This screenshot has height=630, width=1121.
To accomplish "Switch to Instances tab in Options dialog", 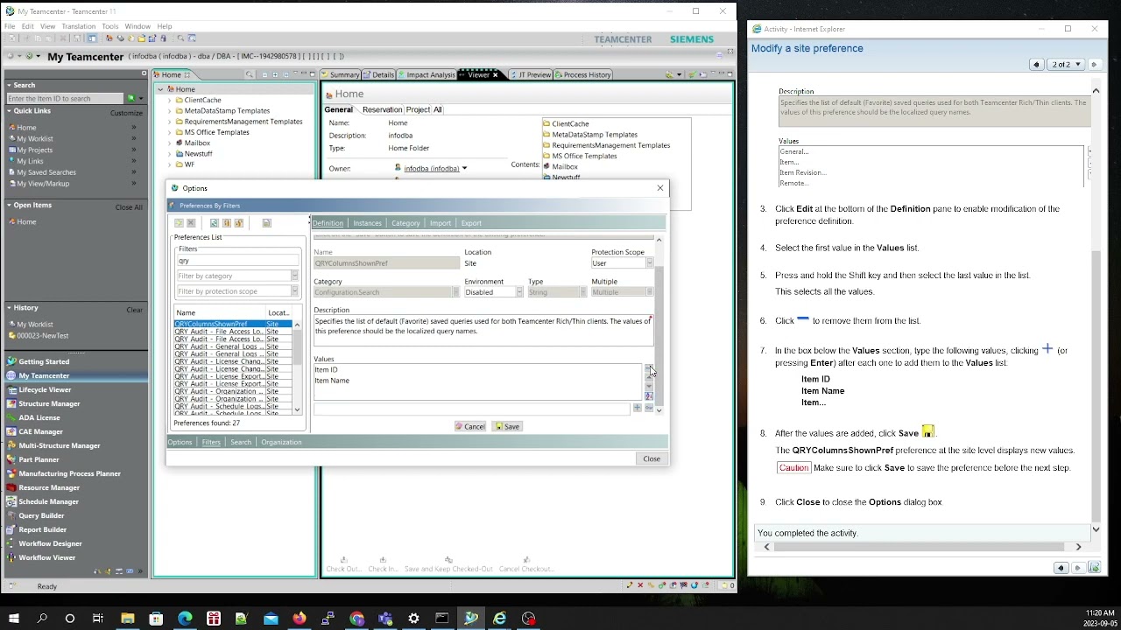I will (367, 223).
